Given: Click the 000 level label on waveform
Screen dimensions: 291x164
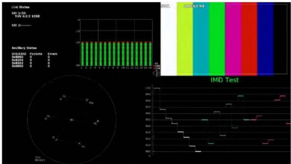Looking at the screenshot, I should [x=148, y=151].
